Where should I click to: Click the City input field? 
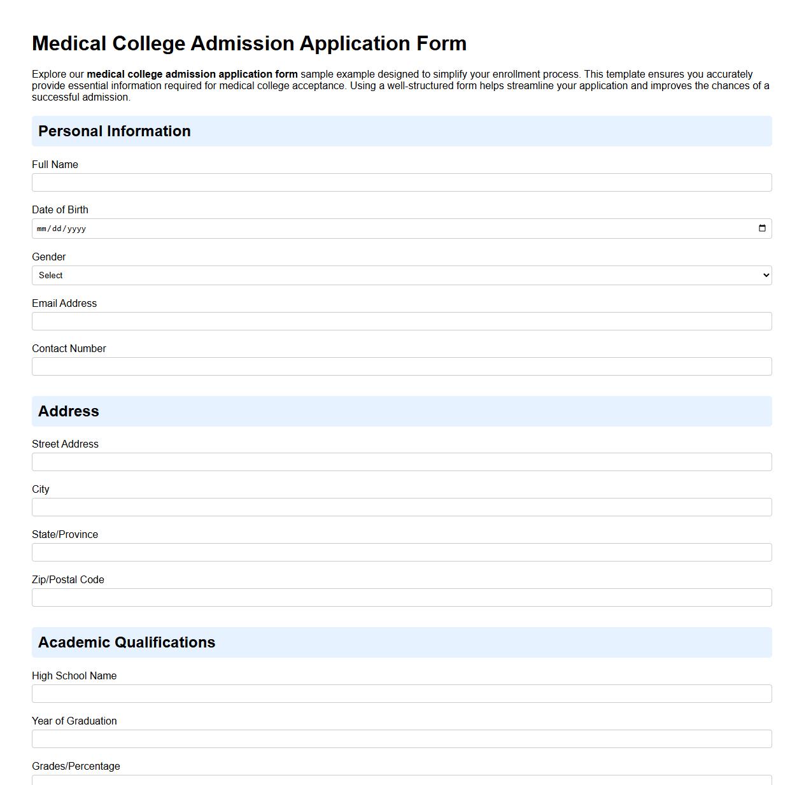(401, 507)
